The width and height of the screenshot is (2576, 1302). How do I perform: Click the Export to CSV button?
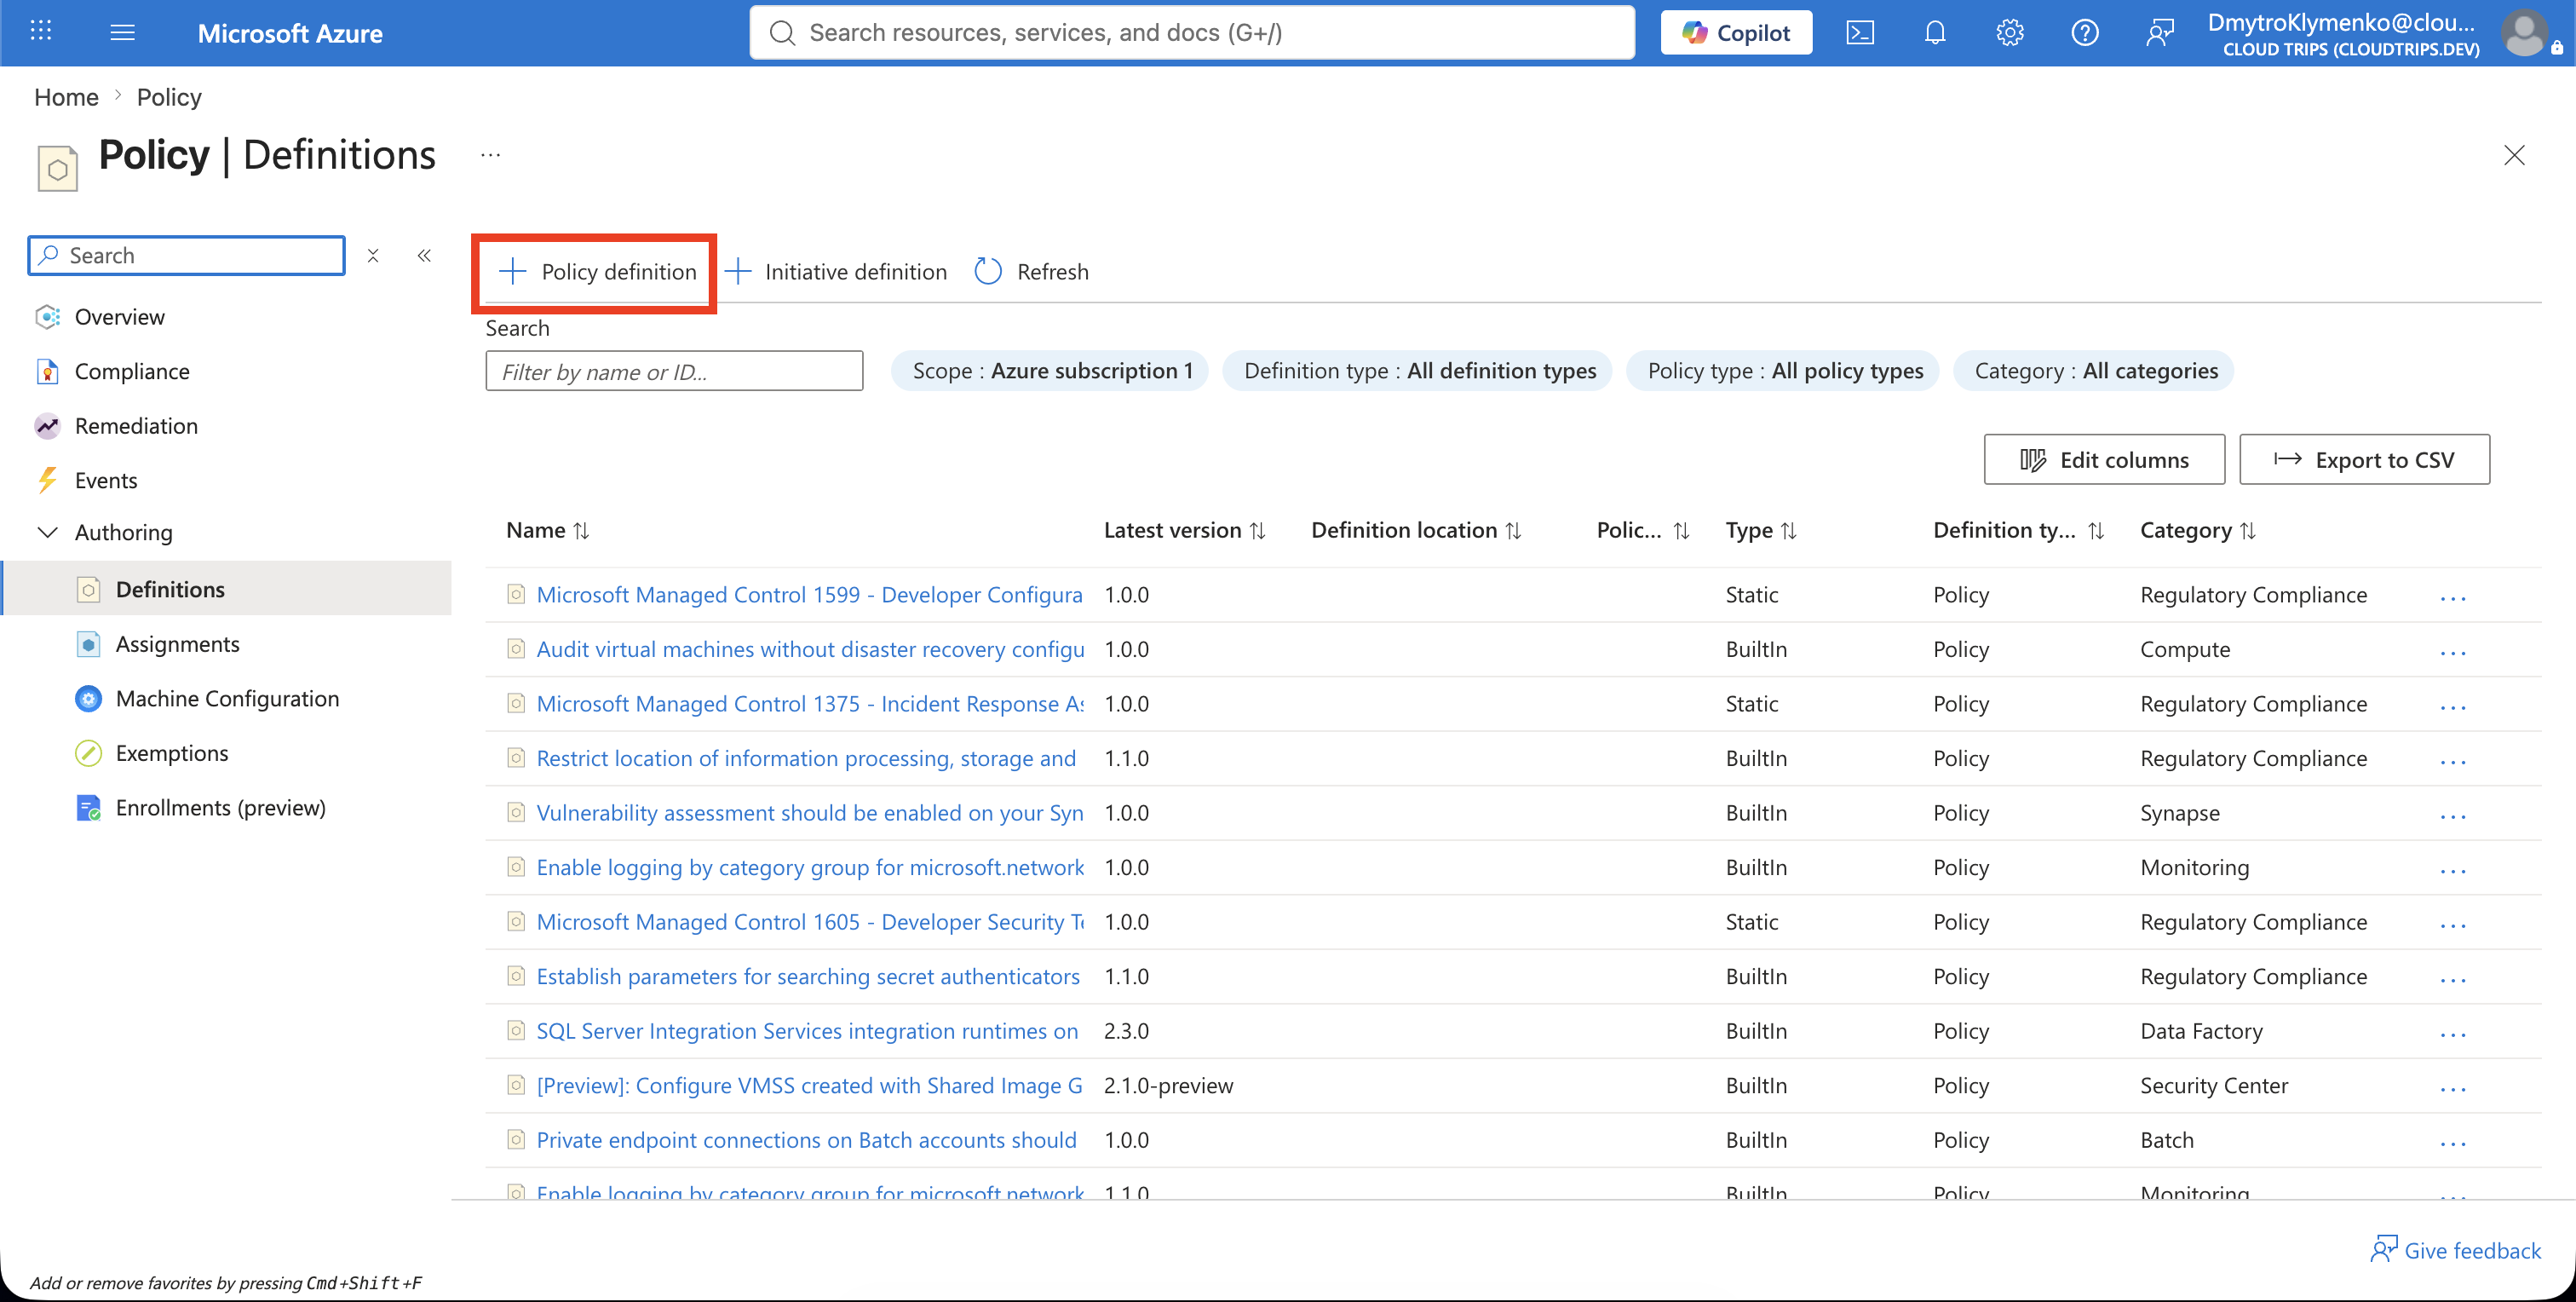point(2364,460)
